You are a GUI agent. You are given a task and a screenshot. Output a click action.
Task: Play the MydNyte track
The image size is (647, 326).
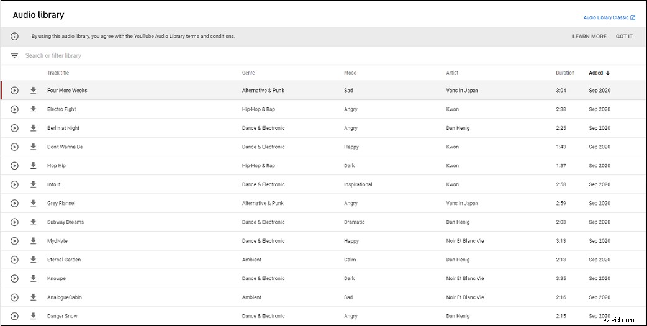point(14,240)
